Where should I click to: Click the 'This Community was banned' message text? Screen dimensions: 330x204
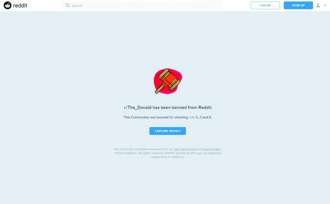pyautogui.click(x=168, y=117)
